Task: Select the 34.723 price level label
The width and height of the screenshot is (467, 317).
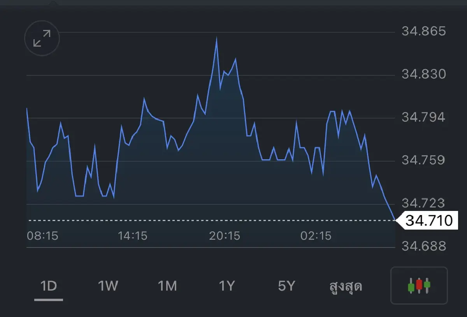Action: click(424, 203)
